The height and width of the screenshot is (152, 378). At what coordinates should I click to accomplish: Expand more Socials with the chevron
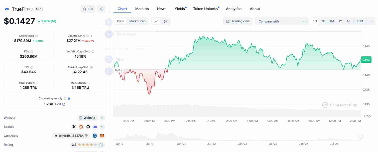(102, 127)
